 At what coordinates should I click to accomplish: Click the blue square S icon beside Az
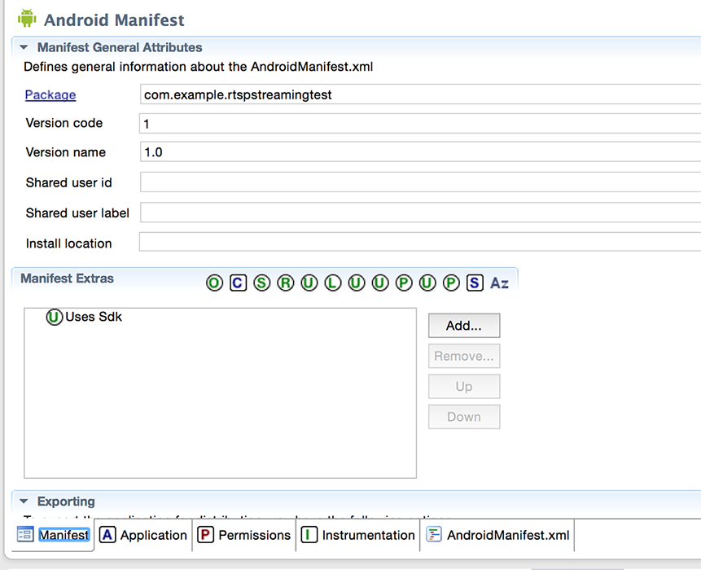click(475, 283)
